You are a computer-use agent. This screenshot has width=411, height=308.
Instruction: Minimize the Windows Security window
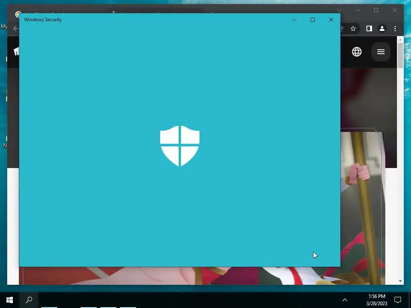(294, 20)
